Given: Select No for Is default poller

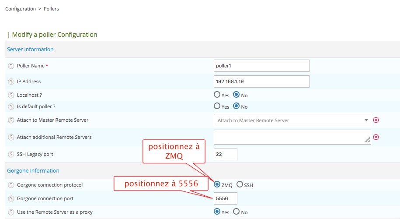Looking at the screenshot, I should point(237,106).
